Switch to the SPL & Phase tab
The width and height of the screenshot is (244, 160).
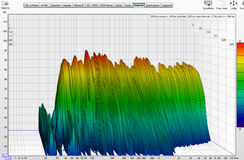coord(32,5)
